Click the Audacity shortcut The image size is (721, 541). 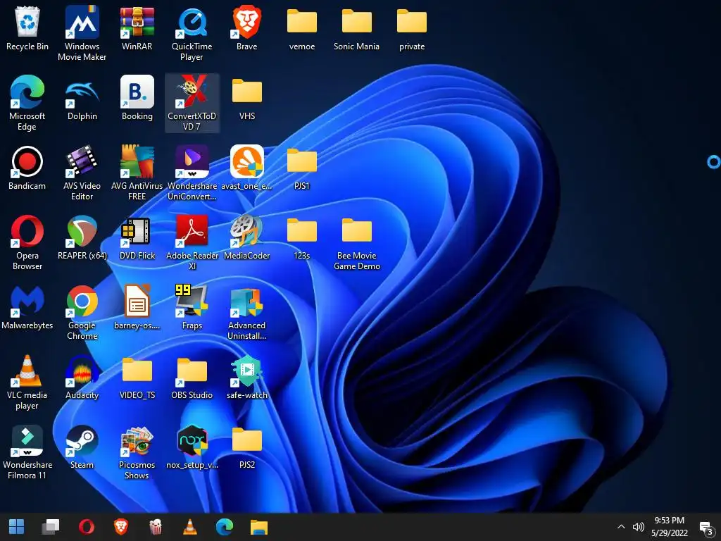tap(82, 378)
